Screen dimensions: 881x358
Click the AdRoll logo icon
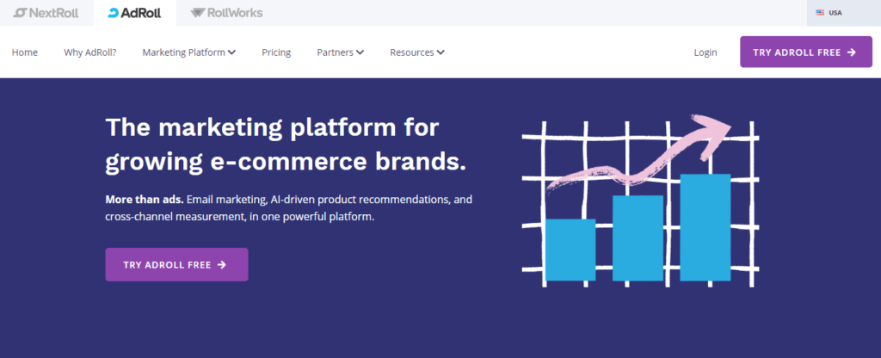[x=114, y=12]
